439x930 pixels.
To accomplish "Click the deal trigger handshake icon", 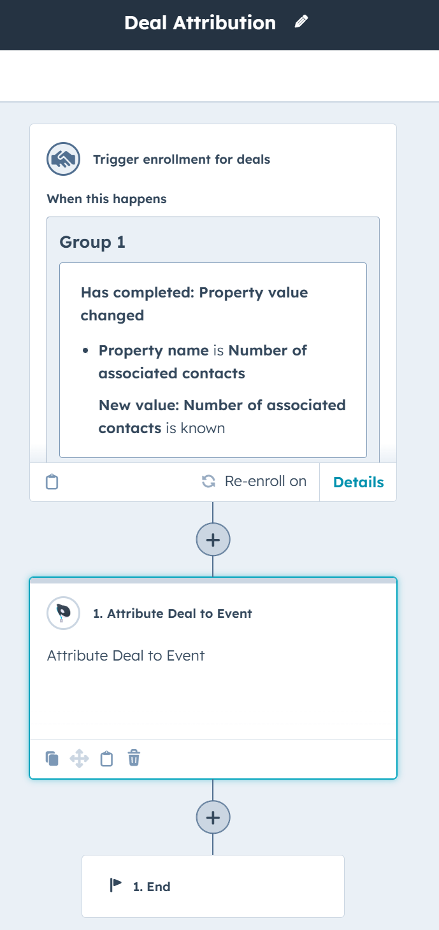I will [x=62, y=159].
